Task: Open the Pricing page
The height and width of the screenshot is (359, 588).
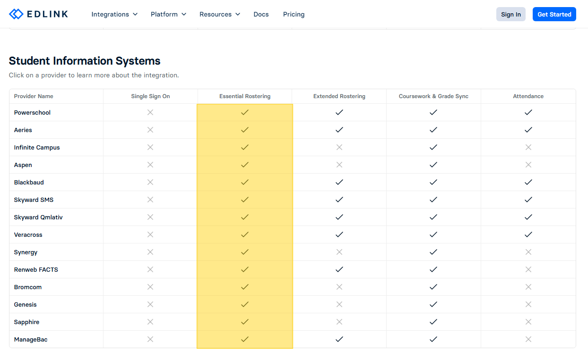Action: [294, 14]
